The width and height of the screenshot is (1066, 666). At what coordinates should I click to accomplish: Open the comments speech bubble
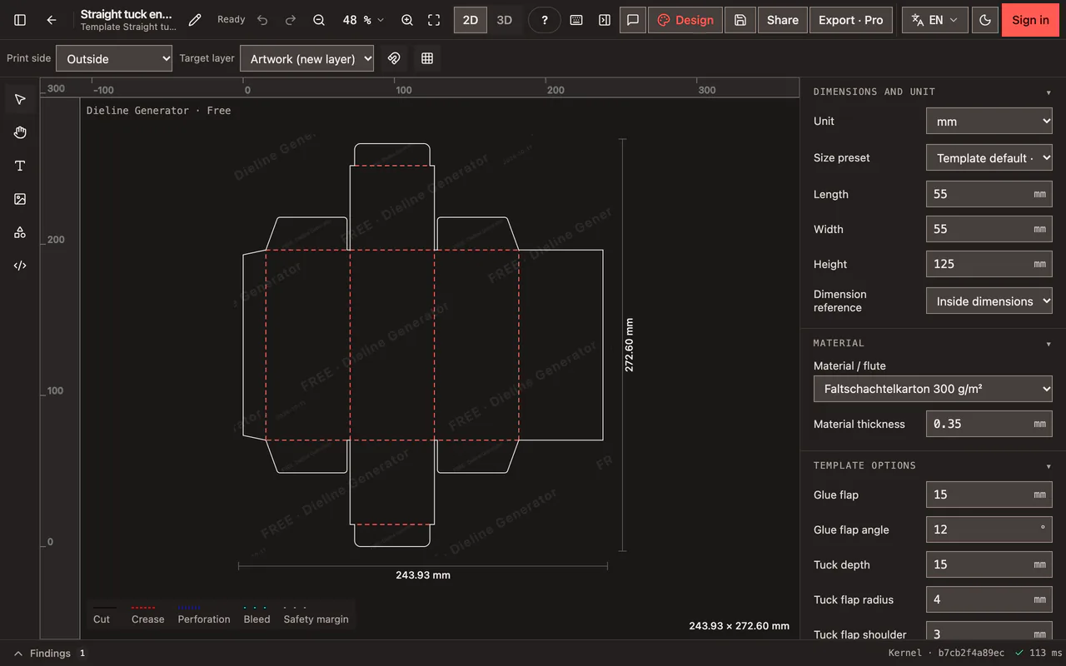(633, 20)
